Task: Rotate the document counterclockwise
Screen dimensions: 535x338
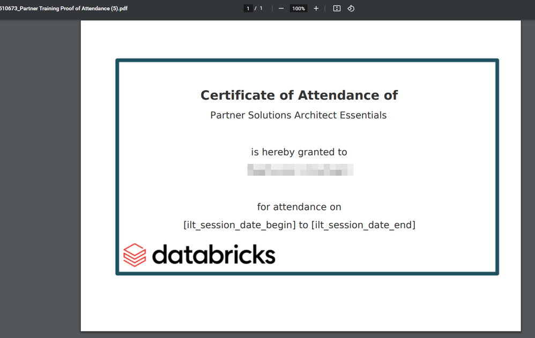Action: tap(351, 9)
